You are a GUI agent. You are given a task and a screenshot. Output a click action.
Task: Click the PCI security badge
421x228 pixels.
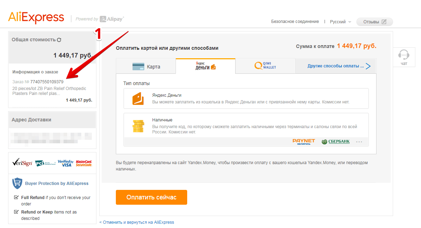45,163
